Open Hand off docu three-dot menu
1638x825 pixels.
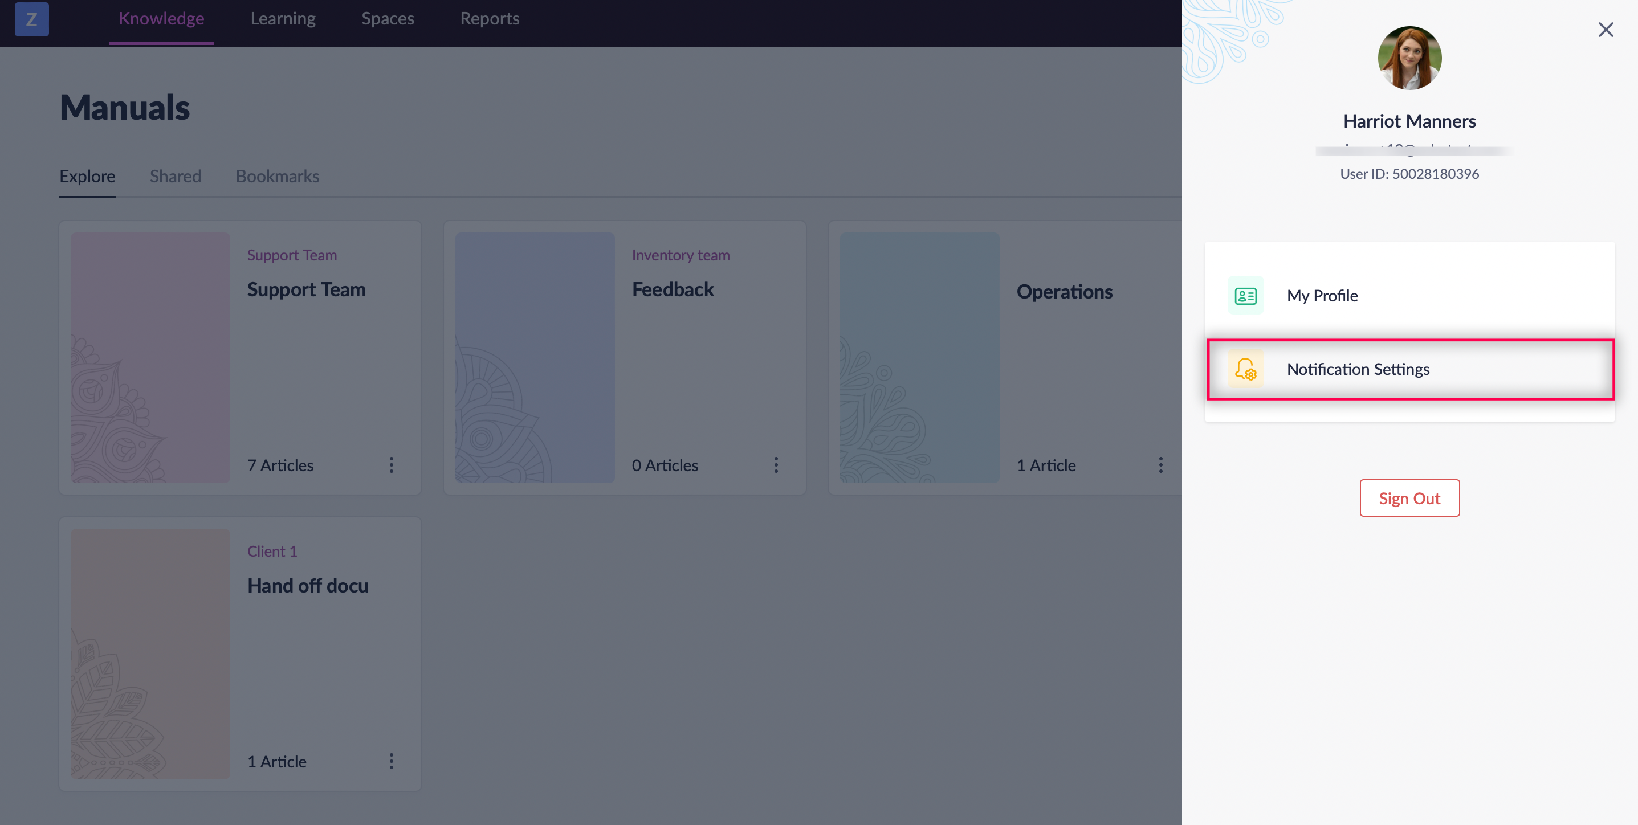(391, 761)
